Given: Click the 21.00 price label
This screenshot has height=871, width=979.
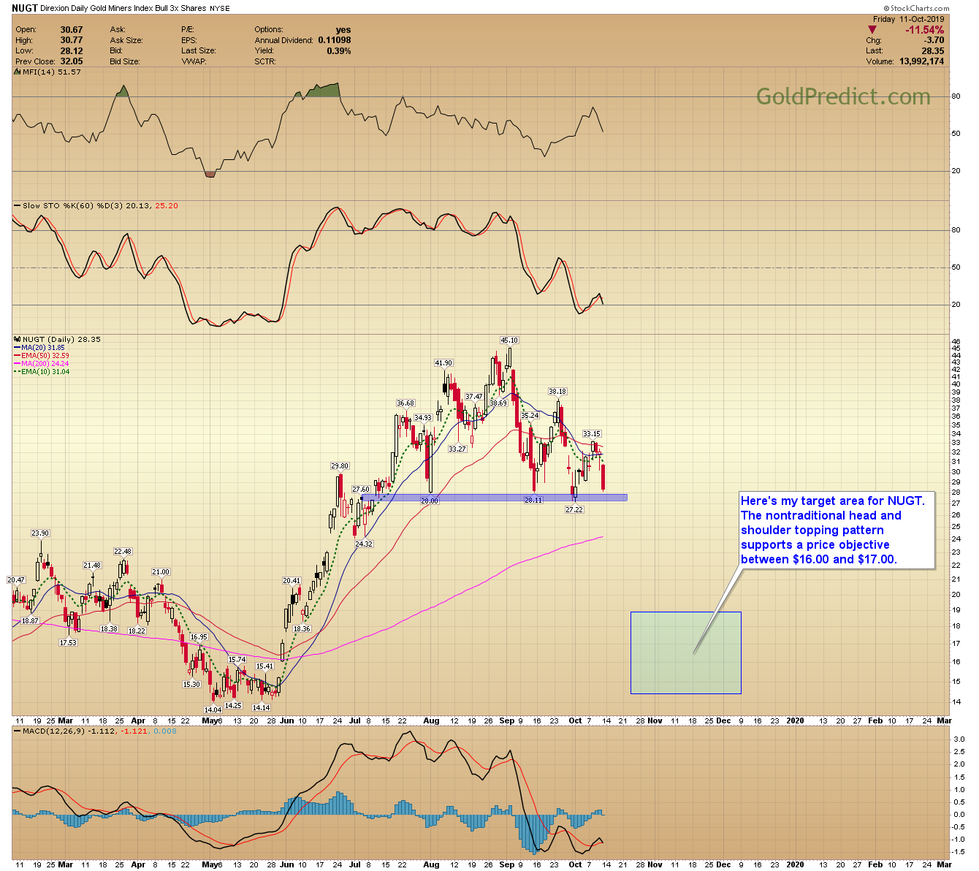Looking at the screenshot, I should [161, 571].
